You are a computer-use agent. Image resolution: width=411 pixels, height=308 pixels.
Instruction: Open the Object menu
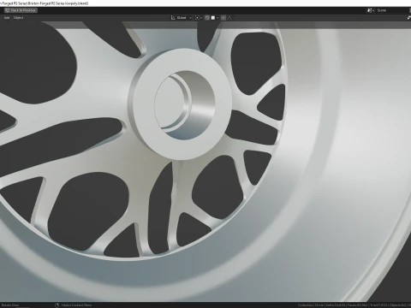(x=19, y=18)
